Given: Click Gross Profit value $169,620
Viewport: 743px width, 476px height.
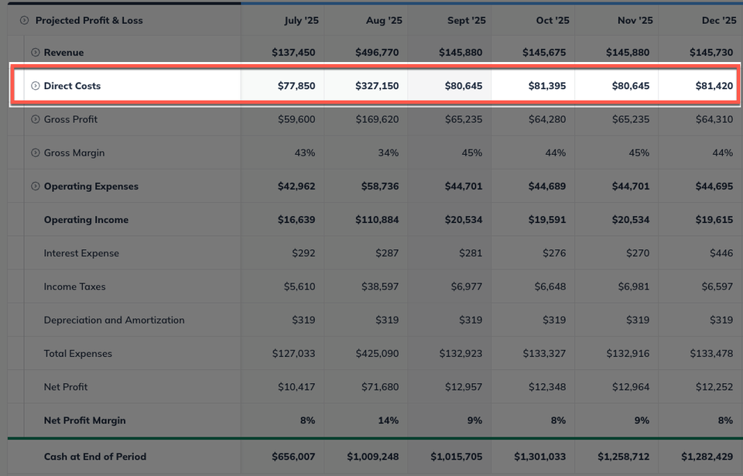Looking at the screenshot, I should click(x=377, y=119).
